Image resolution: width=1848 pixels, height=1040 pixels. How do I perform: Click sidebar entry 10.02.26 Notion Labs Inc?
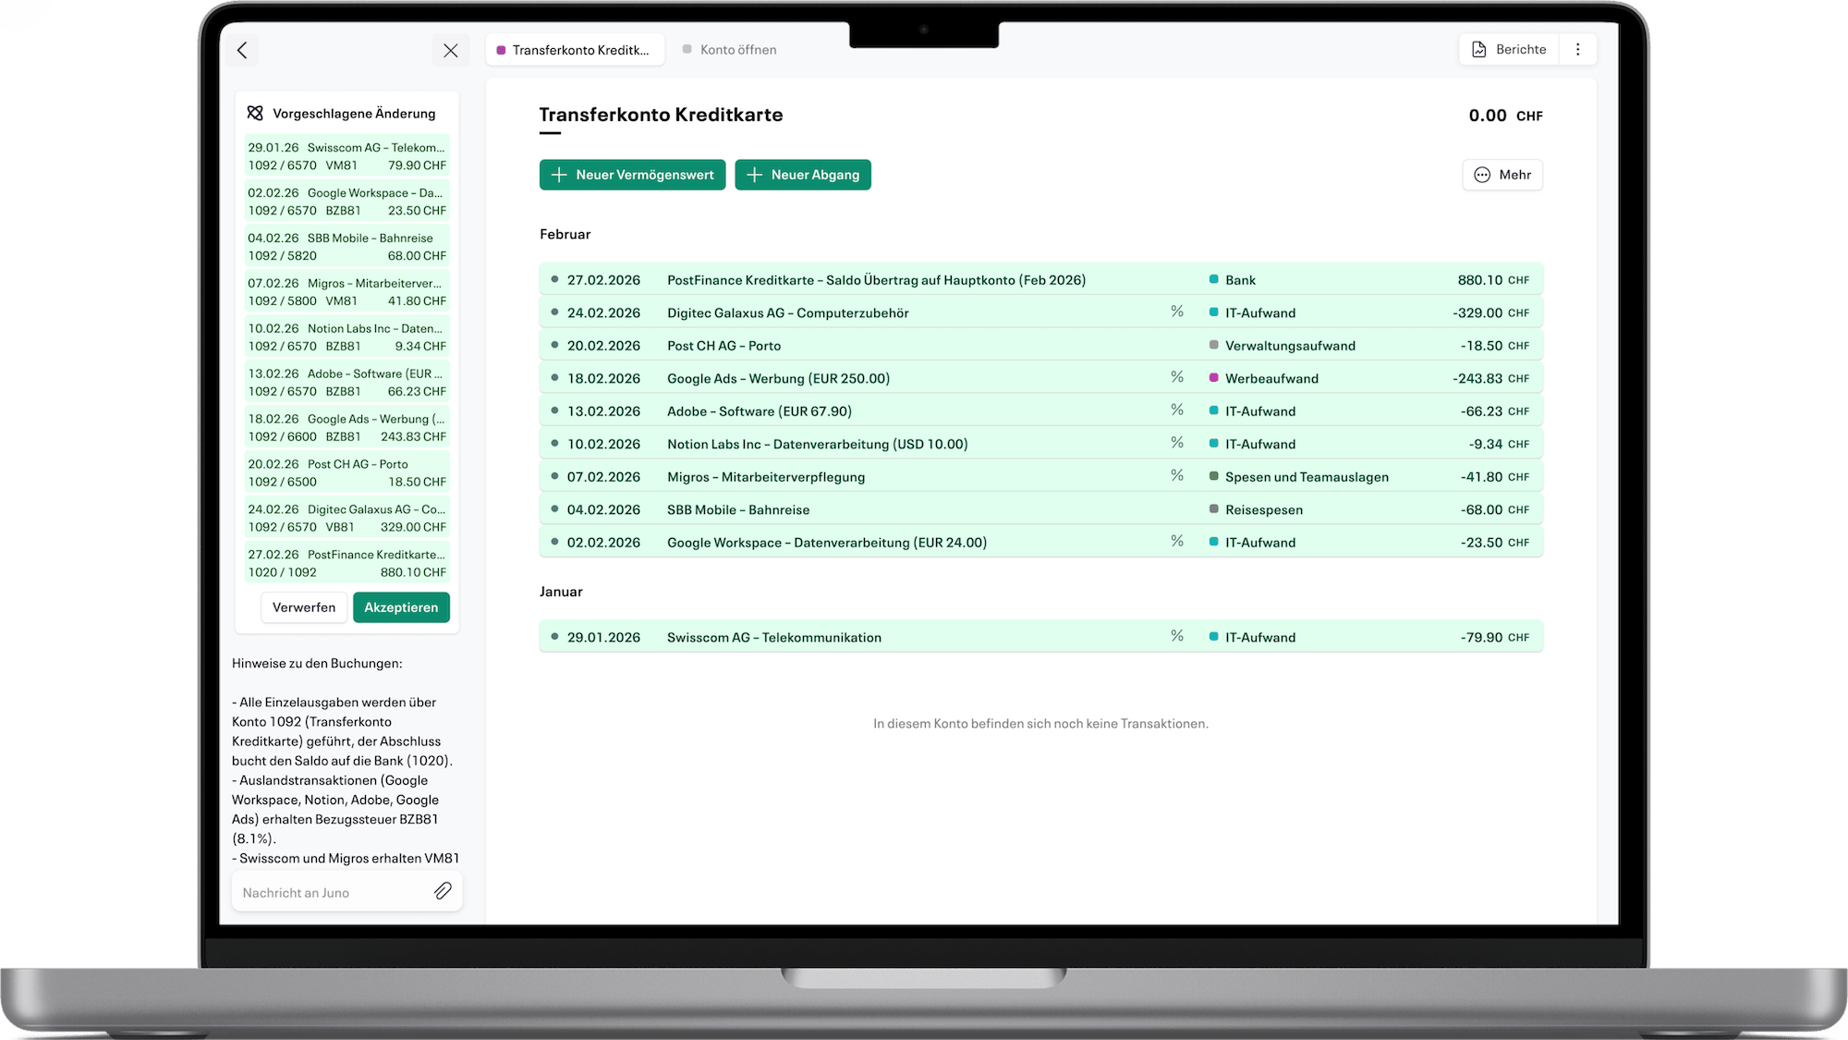[346, 337]
